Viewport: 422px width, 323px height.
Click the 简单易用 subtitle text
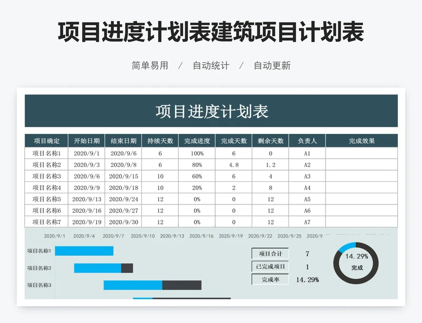point(150,65)
